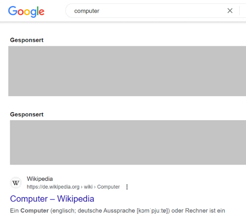This screenshot has height=220, width=246.
Task: Clear the search field with the X icon
Action: tap(230, 11)
